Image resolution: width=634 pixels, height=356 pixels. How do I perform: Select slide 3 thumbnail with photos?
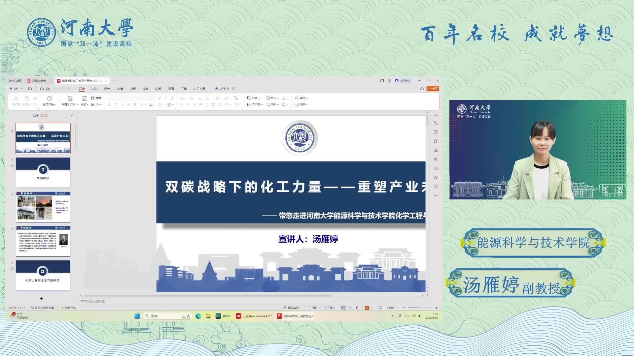[x=43, y=207]
